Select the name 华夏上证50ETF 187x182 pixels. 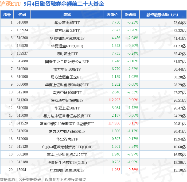pyautogui.click(x=67, y=108)
